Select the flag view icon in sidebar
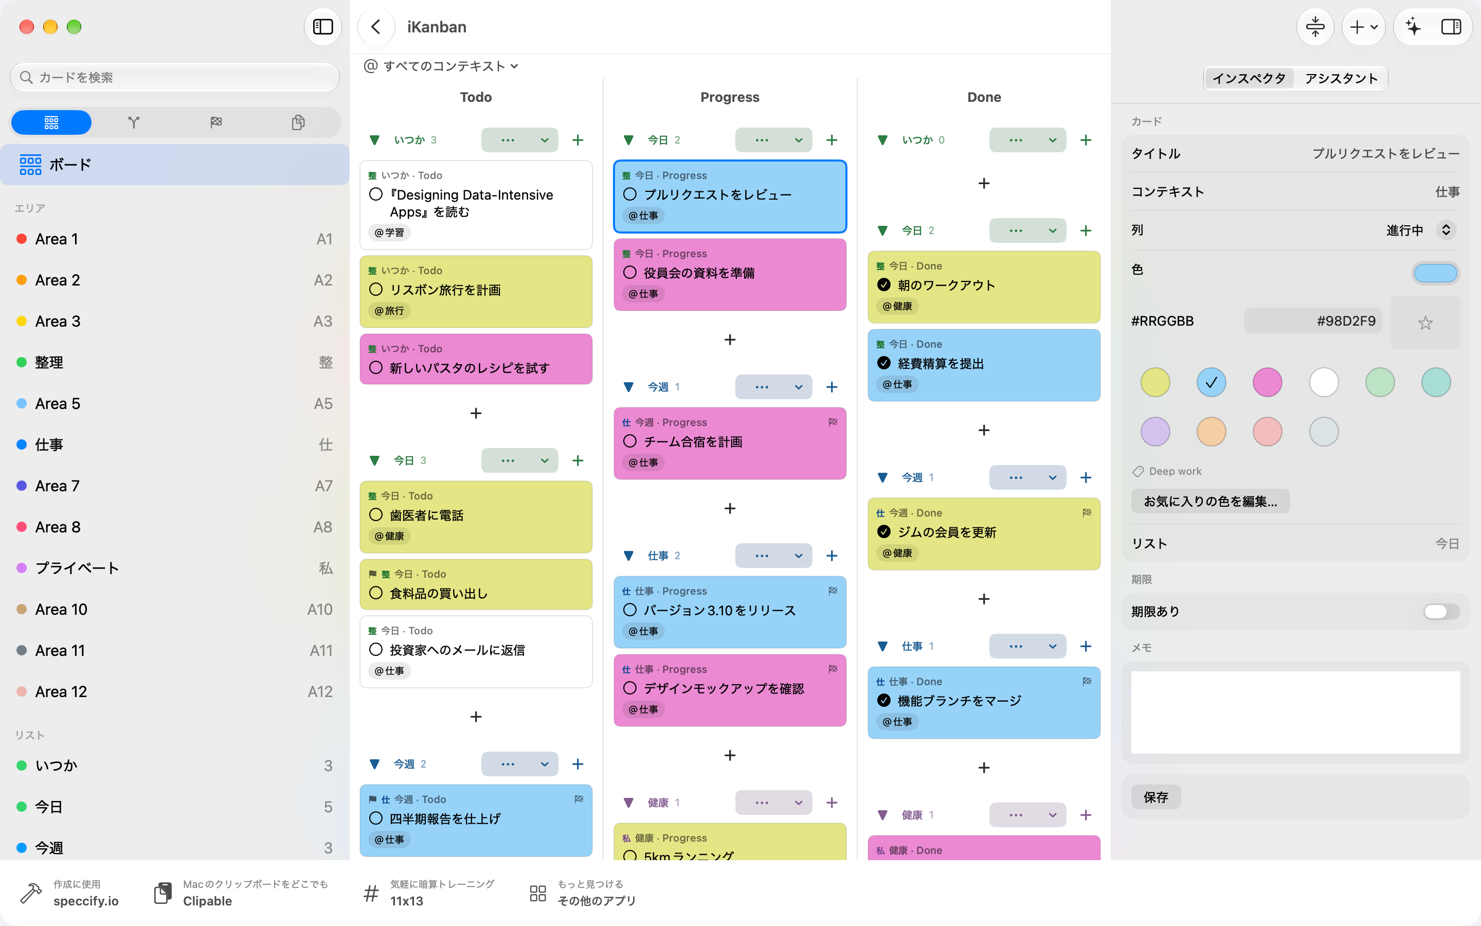 216,122
